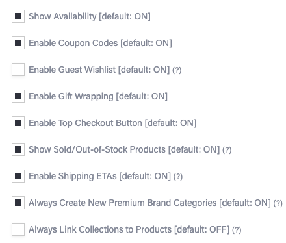Disable the Enable Coupon Codes checkbox
Image resolution: width=286 pixels, height=243 pixels.
point(18,43)
